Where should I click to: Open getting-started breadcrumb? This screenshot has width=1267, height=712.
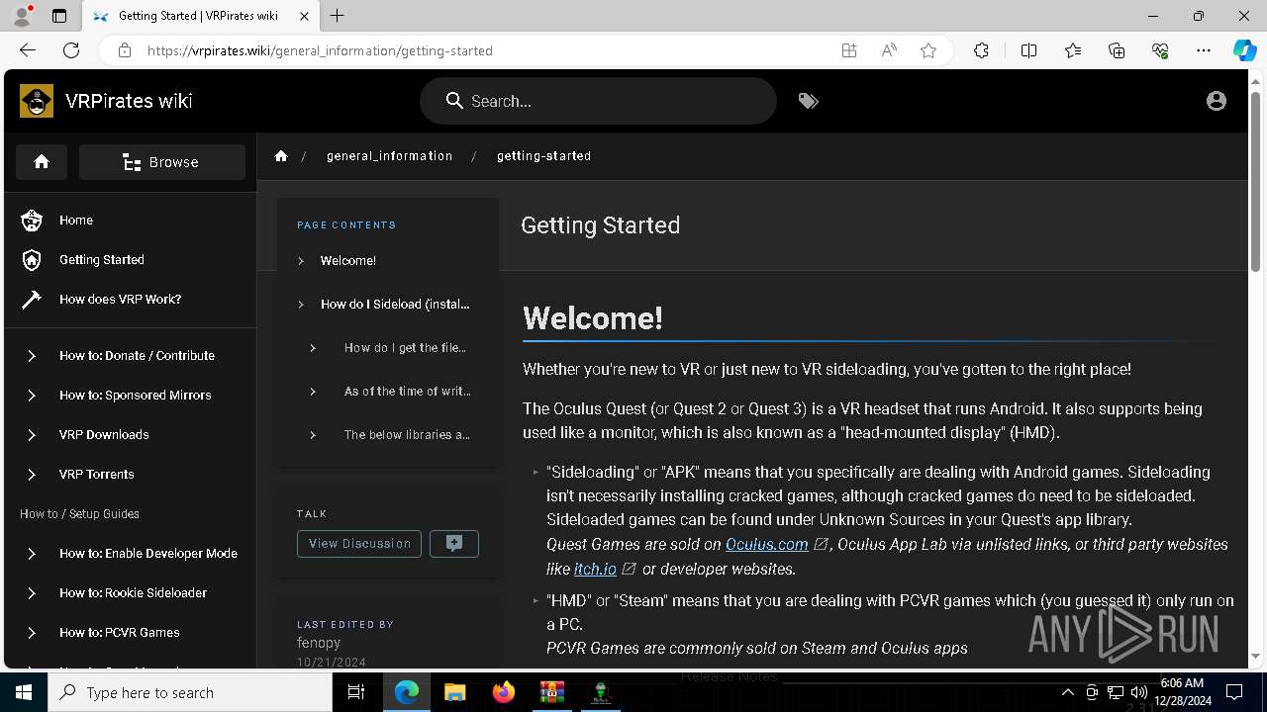click(543, 156)
